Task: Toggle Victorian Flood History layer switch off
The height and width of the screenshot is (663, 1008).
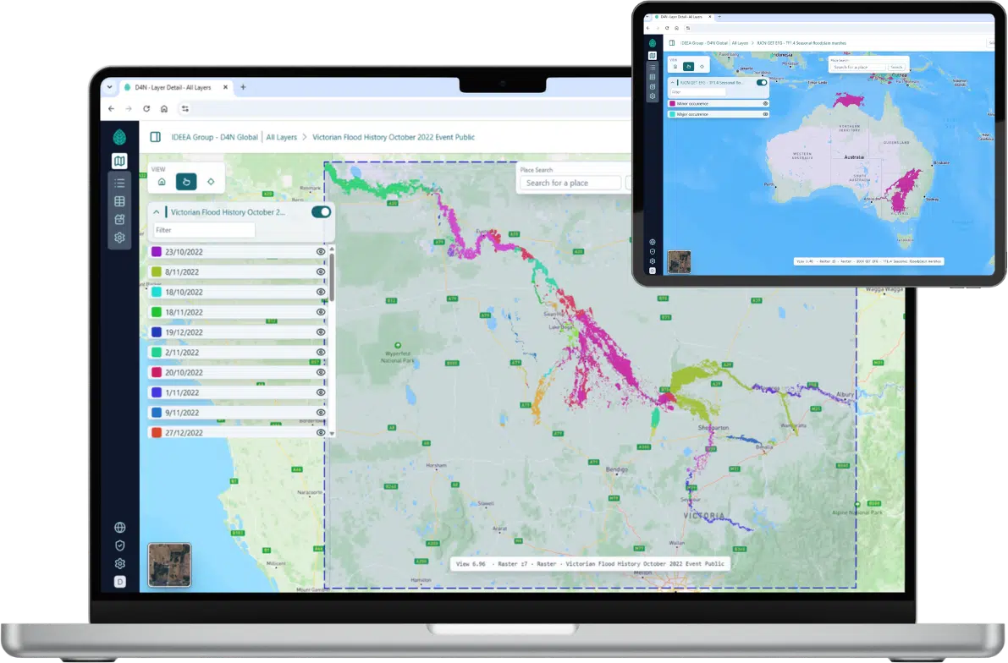Action: click(x=321, y=212)
